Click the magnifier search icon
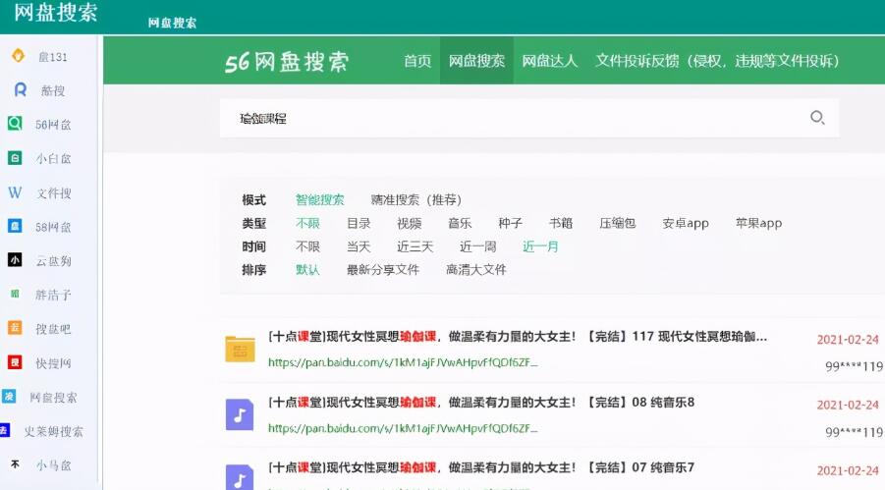 [x=816, y=118]
